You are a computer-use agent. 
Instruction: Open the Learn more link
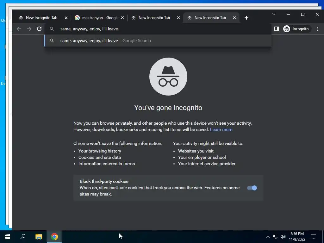(x=221, y=129)
